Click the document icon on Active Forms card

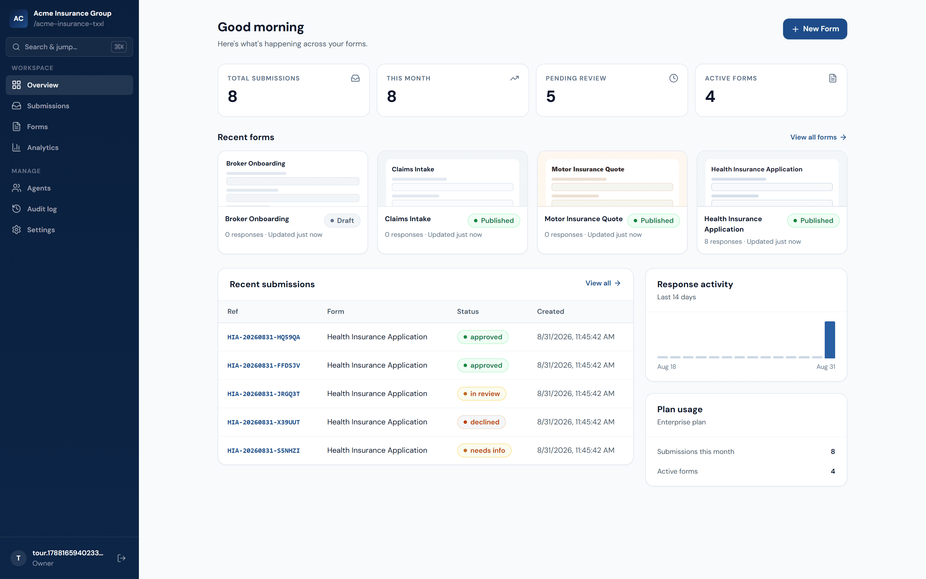click(833, 78)
